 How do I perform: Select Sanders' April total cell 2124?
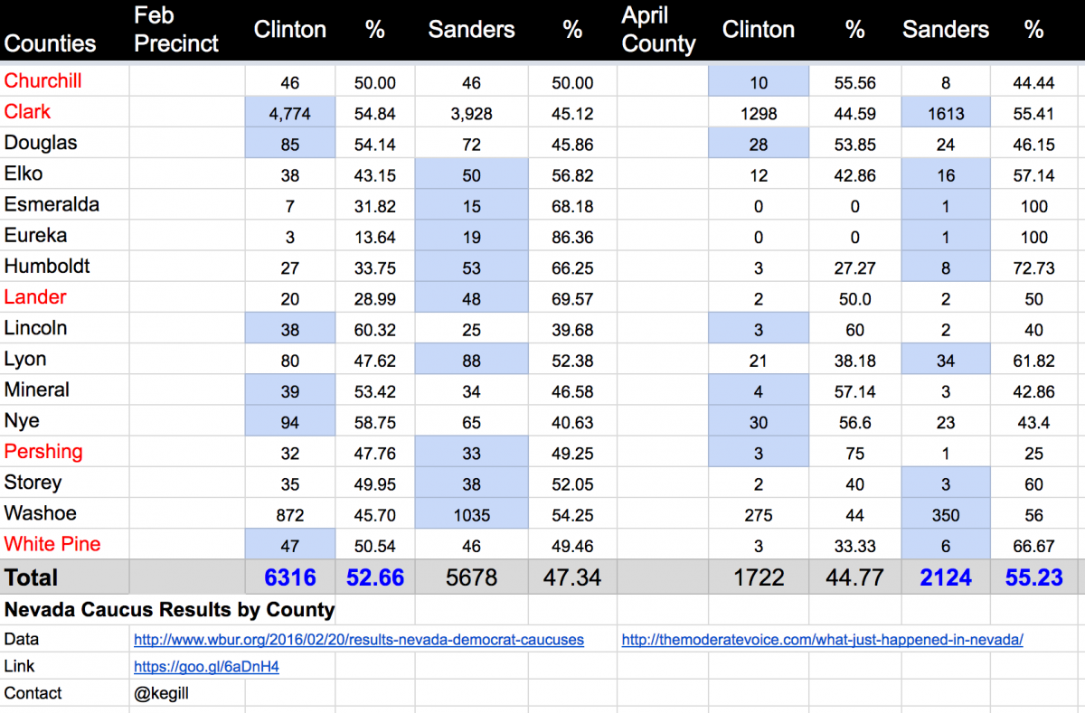click(945, 577)
